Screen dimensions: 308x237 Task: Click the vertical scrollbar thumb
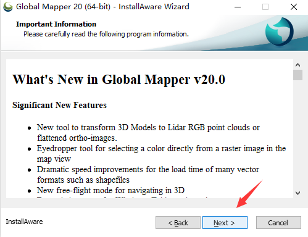(x=298, y=75)
